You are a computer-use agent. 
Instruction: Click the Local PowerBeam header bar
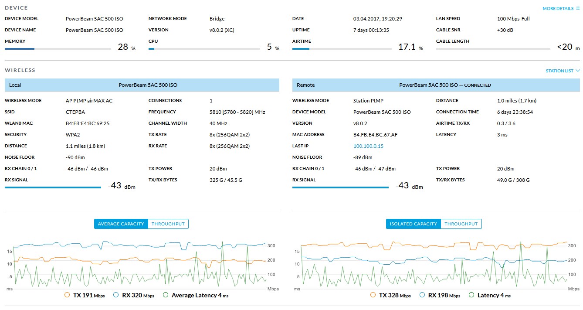142,85
